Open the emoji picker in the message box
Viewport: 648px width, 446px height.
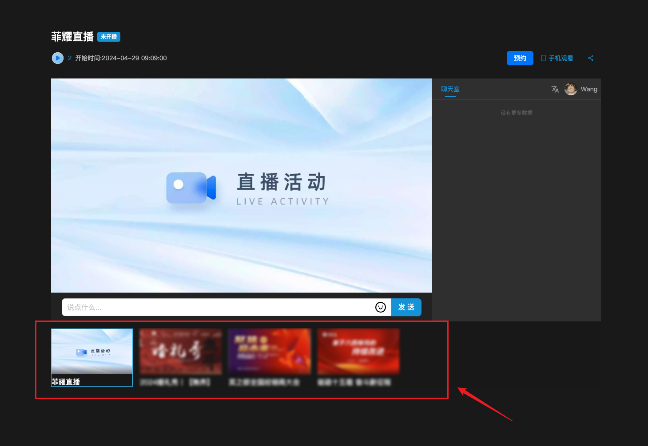381,307
